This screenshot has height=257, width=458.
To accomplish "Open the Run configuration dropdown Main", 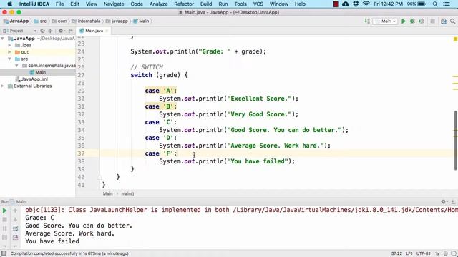I will pyautogui.click(x=385, y=21).
